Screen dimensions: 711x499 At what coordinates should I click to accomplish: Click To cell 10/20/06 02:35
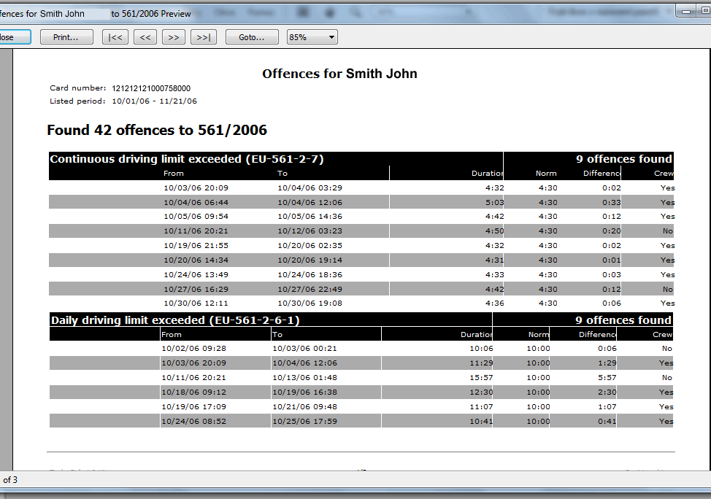coord(310,245)
